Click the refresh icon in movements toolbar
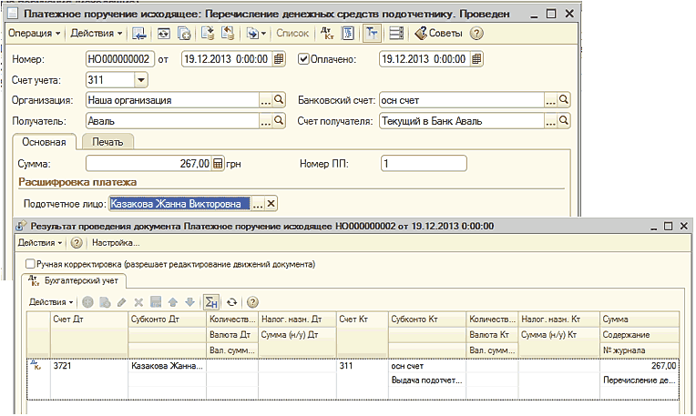Screen dimensions: 696x416 point(231,302)
